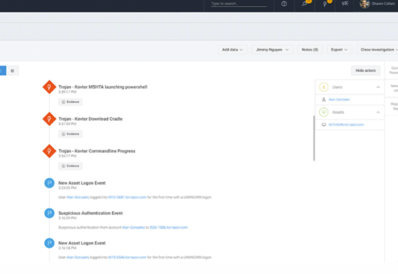Open the announcements megaphone icon
This screenshot has width=398, height=274.
[345, 4]
